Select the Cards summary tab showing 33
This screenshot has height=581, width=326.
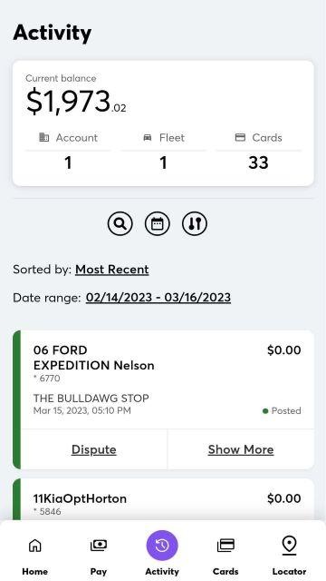[258, 153]
